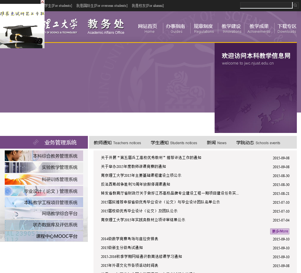Select 学院动态 Schools events tab

(x=258, y=143)
